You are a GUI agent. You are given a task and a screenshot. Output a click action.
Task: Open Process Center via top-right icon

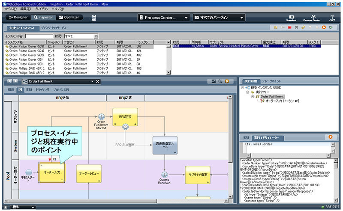coord(311,16)
